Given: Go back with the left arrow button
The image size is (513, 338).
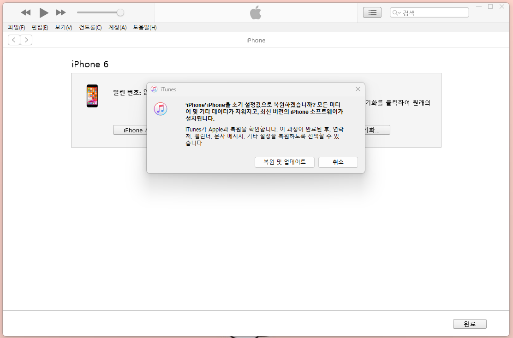Looking at the screenshot, I should 14,40.
